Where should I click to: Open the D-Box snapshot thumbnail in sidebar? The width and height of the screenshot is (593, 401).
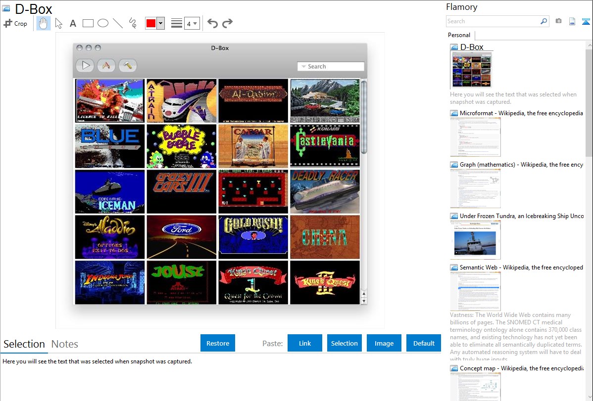[x=472, y=70]
